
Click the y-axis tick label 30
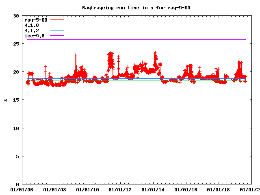tap(16, 16)
